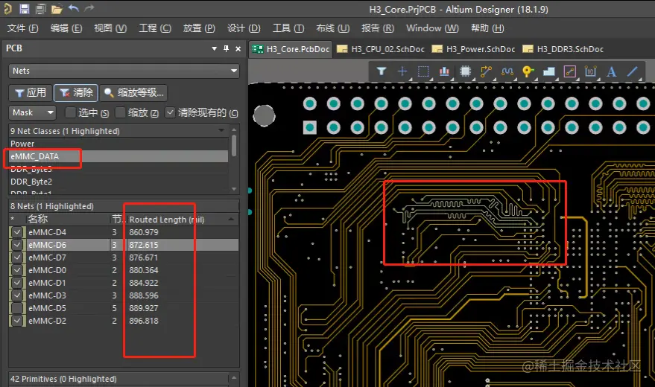Click the Zoom Level button 缩放等级
This screenshot has width=655, height=387.
click(x=133, y=92)
